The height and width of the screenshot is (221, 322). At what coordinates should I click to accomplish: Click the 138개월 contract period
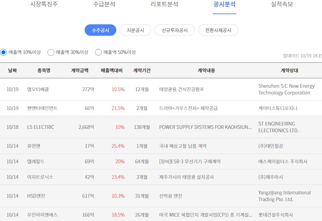coord(142,127)
